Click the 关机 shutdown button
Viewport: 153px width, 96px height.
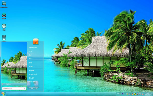coord(32,88)
